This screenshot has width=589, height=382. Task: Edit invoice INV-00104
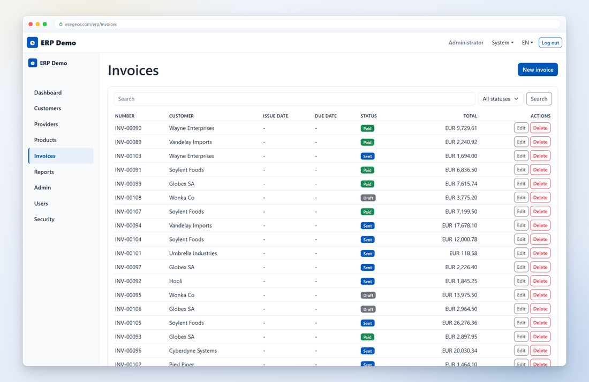[x=521, y=239]
